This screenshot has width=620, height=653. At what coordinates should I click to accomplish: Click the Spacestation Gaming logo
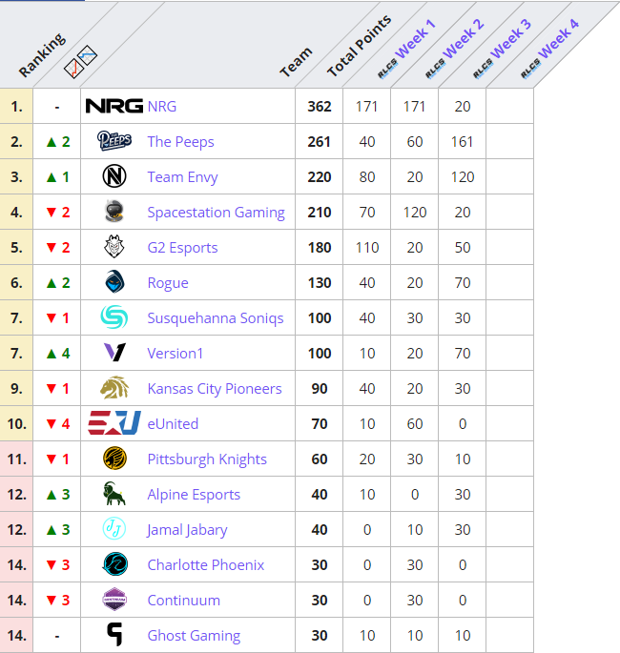click(114, 212)
